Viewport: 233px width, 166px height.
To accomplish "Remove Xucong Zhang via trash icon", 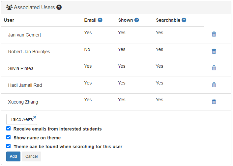I will pyautogui.click(x=214, y=101).
